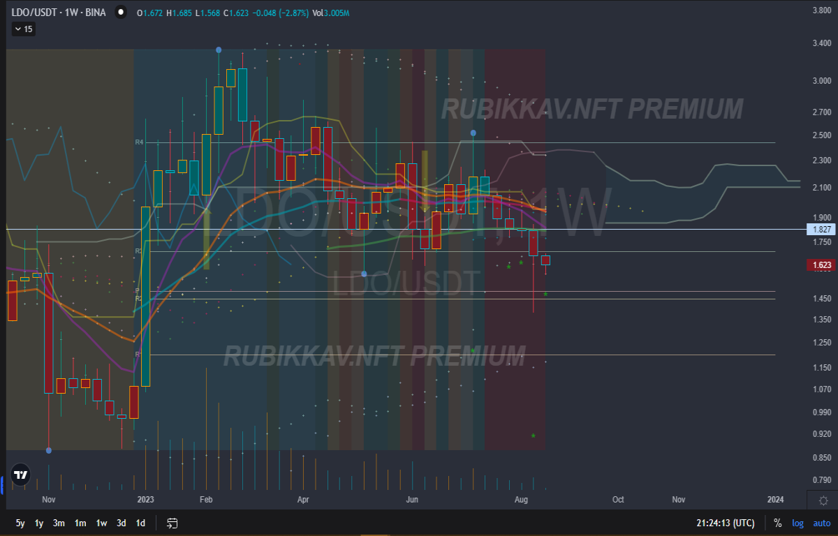Open the TradingView logo link
Image resolution: width=838 pixels, height=536 pixels.
coord(21,475)
